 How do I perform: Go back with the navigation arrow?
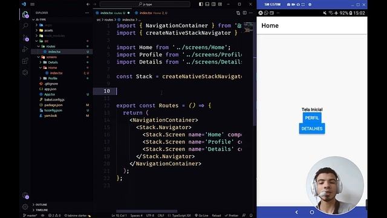coord(88,4)
